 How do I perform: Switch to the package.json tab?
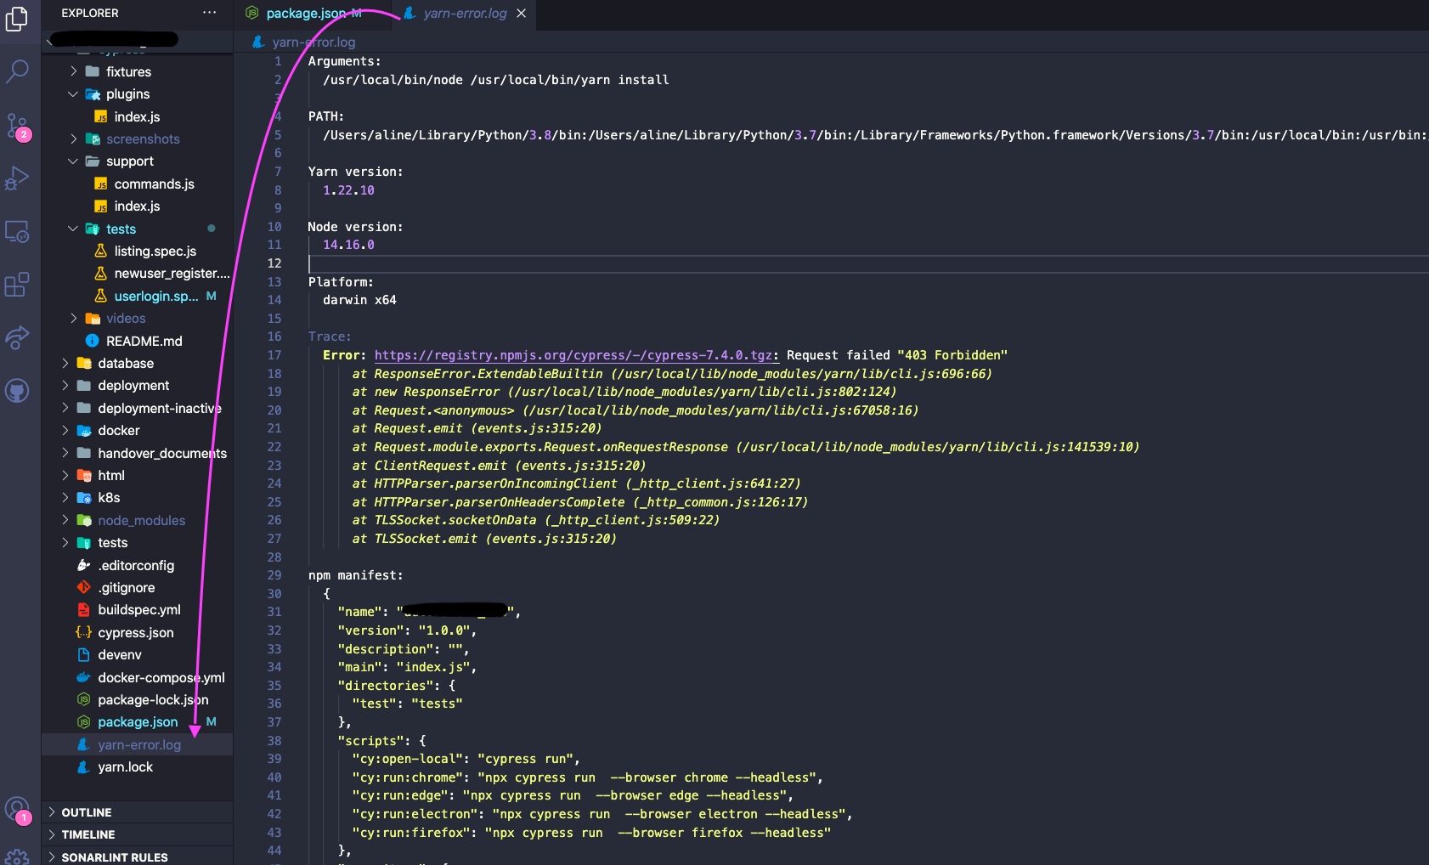coord(306,14)
